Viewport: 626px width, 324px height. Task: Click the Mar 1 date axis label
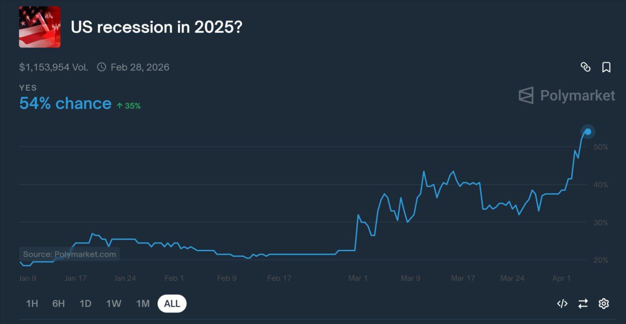pos(358,278)
